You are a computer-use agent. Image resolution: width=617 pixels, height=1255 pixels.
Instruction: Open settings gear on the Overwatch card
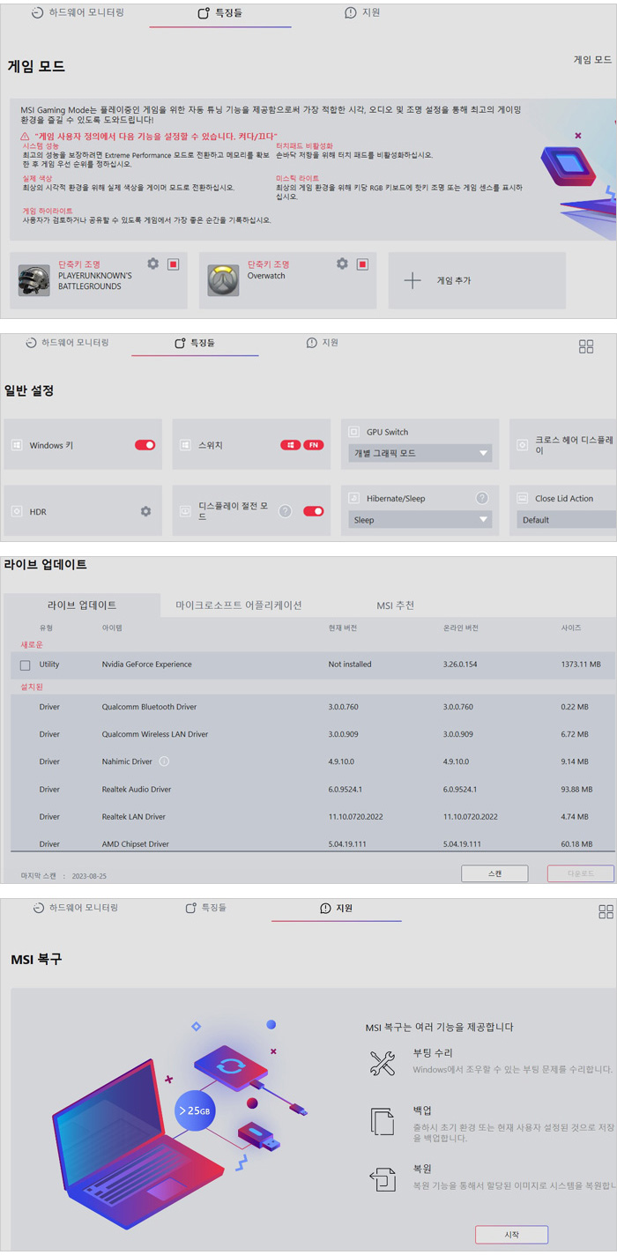click(x=342, y=264)
